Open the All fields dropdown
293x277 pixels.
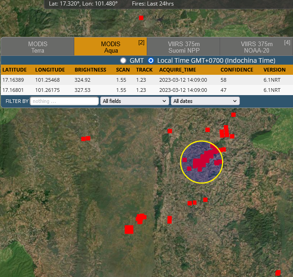pos(135,101)
